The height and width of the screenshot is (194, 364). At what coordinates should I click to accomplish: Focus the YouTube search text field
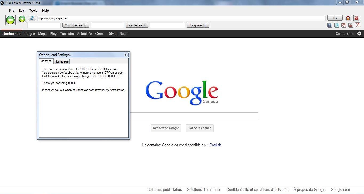[x=44, y=25]
